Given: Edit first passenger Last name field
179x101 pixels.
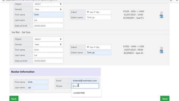Looking at the screenshot, I should [48, 20].
